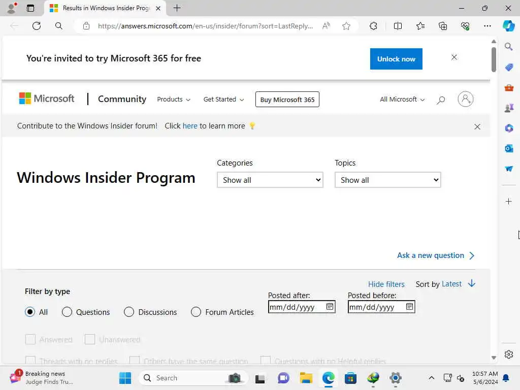The width and height of the screenshot is (520, 390).
Task: Open the sidebar Shopping tag icon
Action: tap(509, 68)
